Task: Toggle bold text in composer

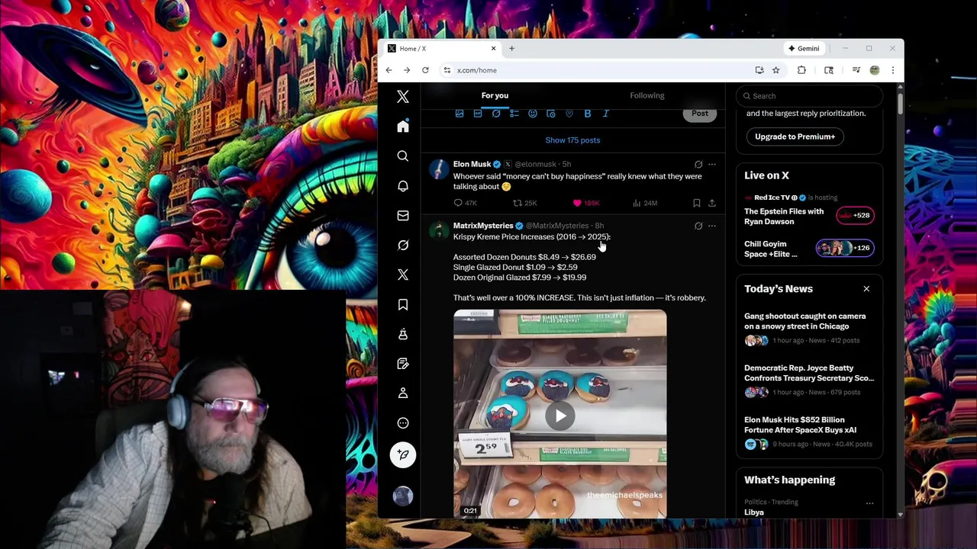Action: click(x=588, y=114)
